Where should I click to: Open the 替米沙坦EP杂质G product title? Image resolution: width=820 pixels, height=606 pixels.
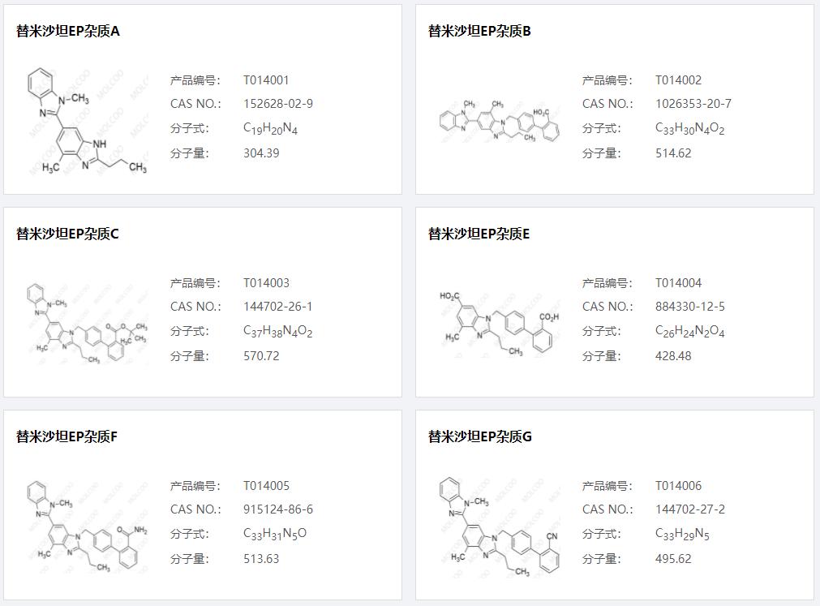point(480,437)
